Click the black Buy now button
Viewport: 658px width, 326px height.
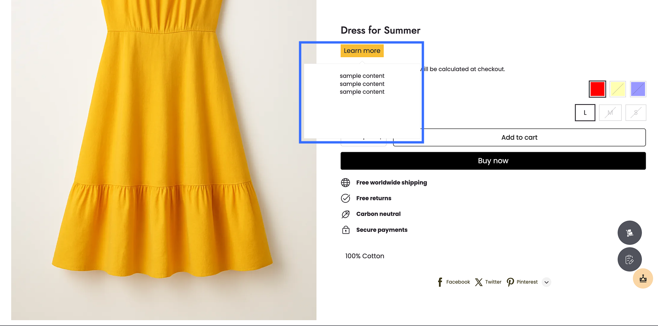coord(493,161)
